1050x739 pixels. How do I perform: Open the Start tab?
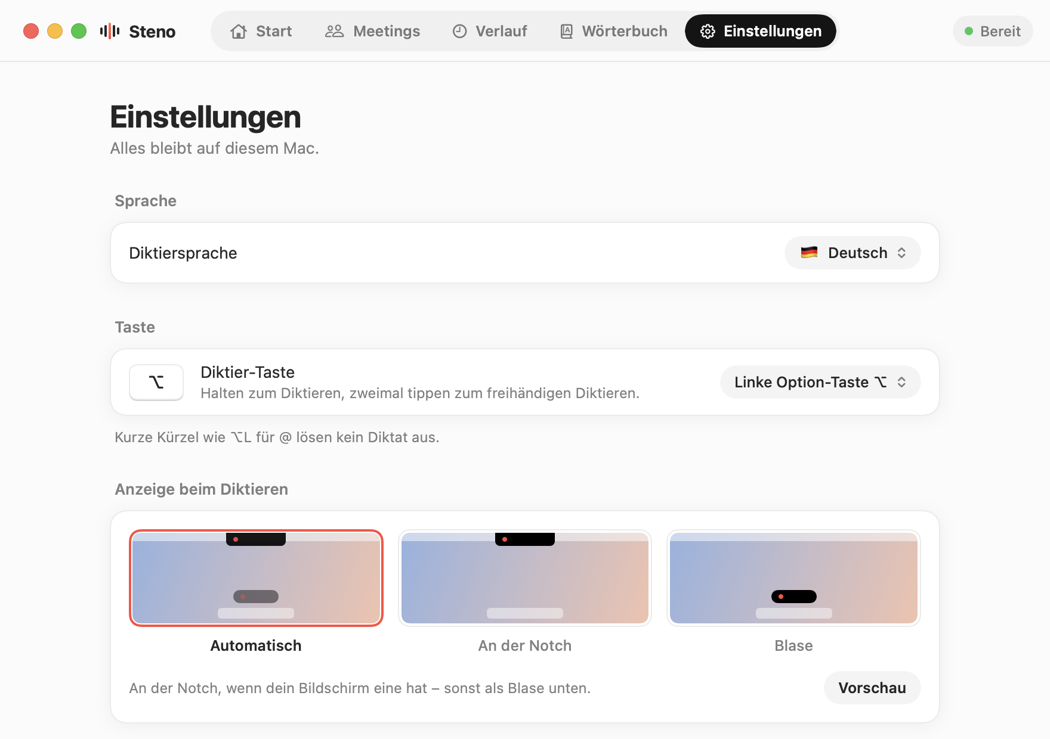261,31
